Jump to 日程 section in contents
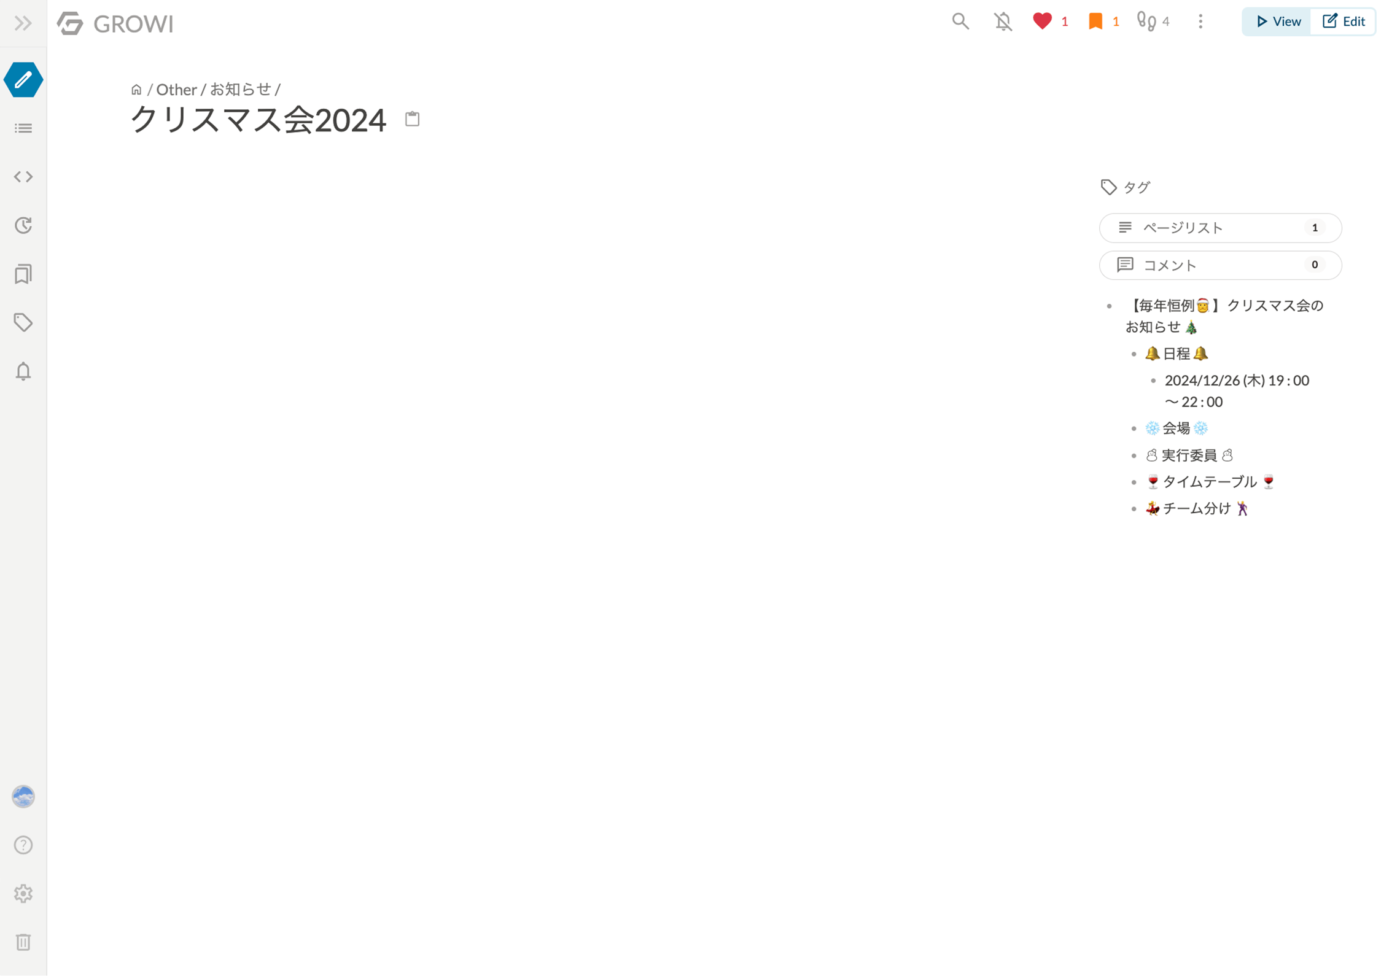This screenshot has width=1400, height=976. (x=1176, y=354)
